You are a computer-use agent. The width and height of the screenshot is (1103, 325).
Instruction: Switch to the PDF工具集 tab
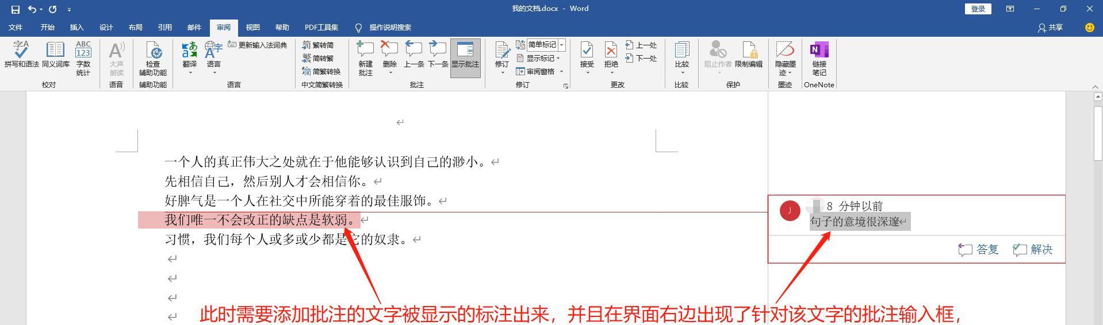(321, 28)
